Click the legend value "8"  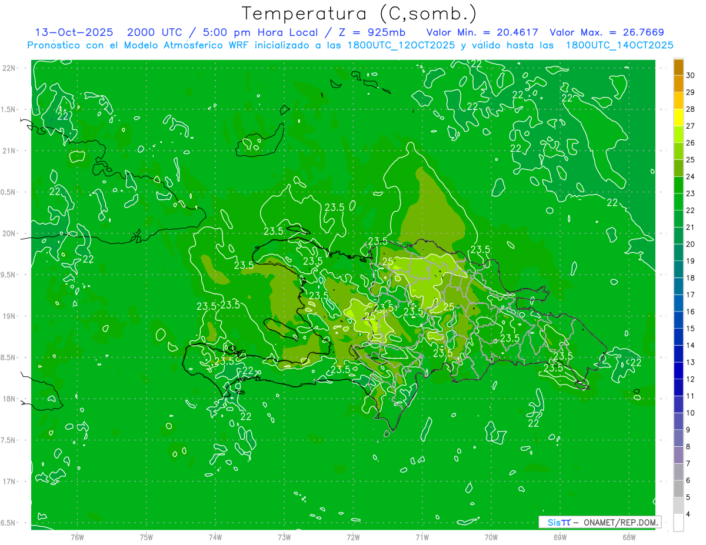688,446
